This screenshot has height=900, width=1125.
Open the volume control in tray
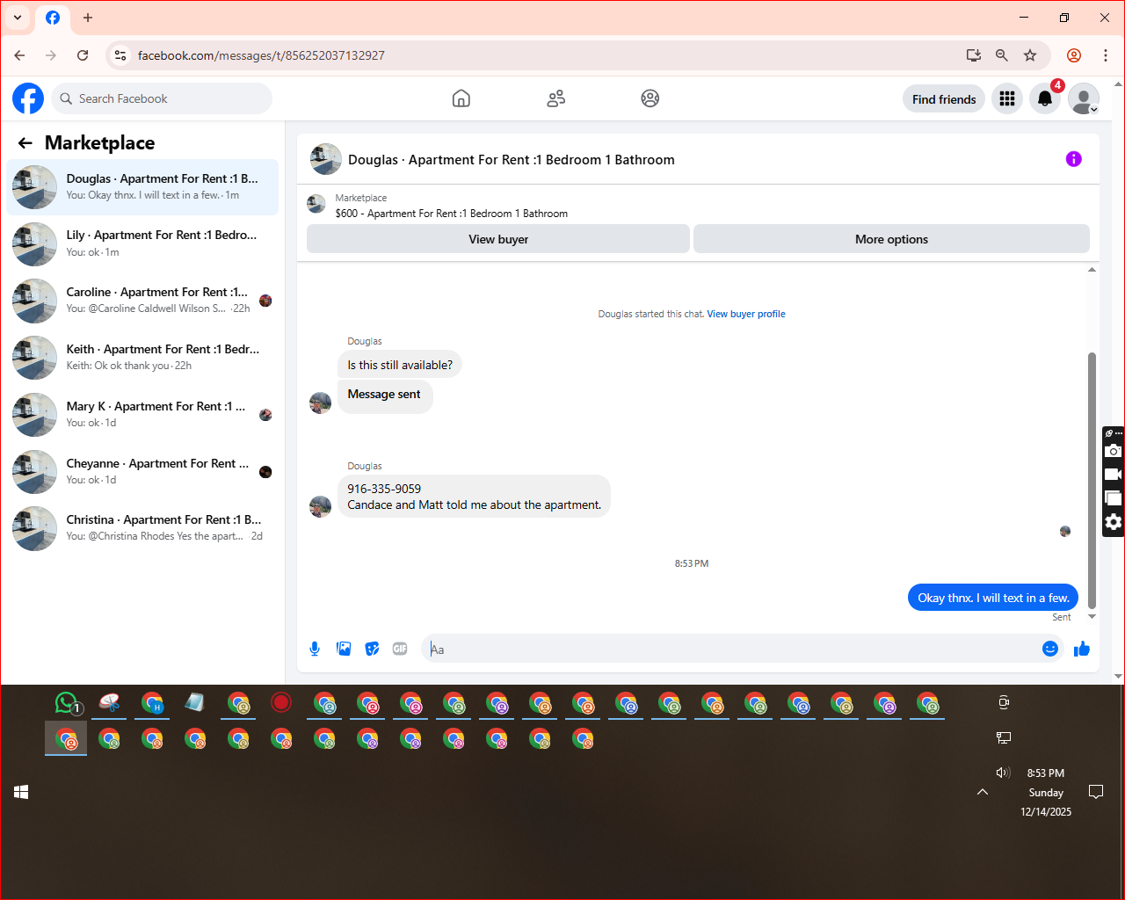(1003, 773)
